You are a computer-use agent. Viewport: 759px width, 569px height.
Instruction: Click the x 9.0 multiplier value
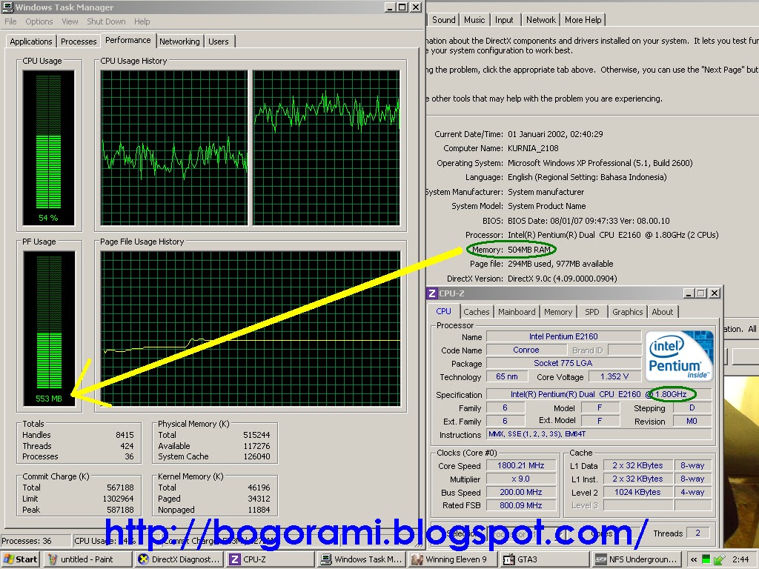click(521, 479)
